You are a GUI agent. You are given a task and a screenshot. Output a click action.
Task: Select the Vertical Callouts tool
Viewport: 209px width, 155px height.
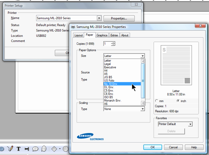[44, 149]
